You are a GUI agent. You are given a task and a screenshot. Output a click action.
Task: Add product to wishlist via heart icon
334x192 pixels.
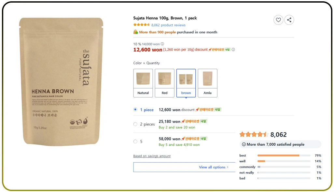coord(278,20)
